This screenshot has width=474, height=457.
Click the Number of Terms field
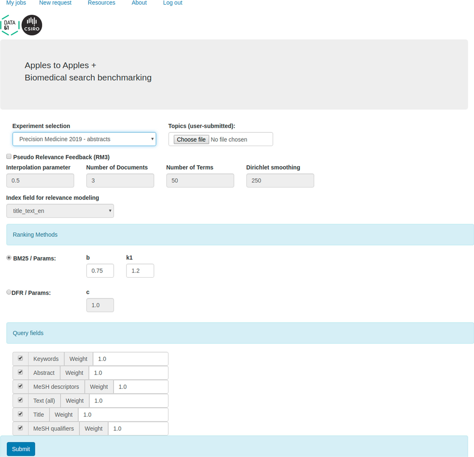click(x=200, y=181)
